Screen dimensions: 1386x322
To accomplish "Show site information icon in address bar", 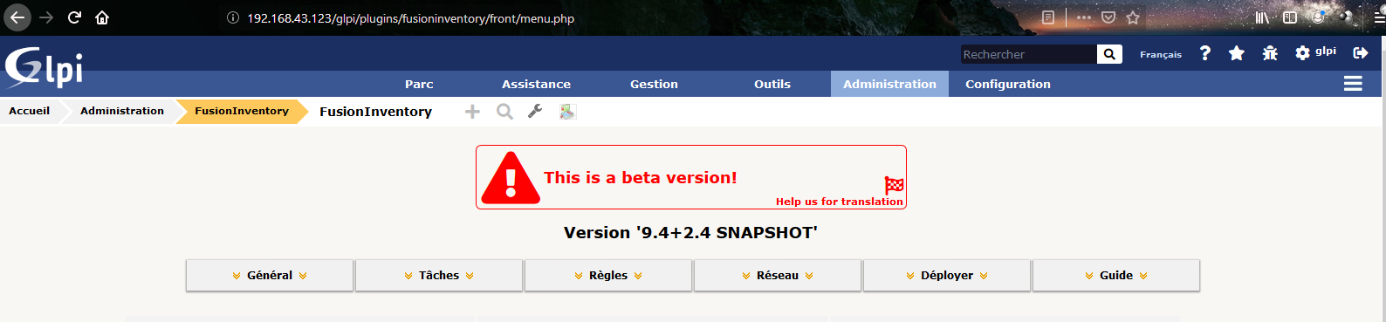I will 233,17.
